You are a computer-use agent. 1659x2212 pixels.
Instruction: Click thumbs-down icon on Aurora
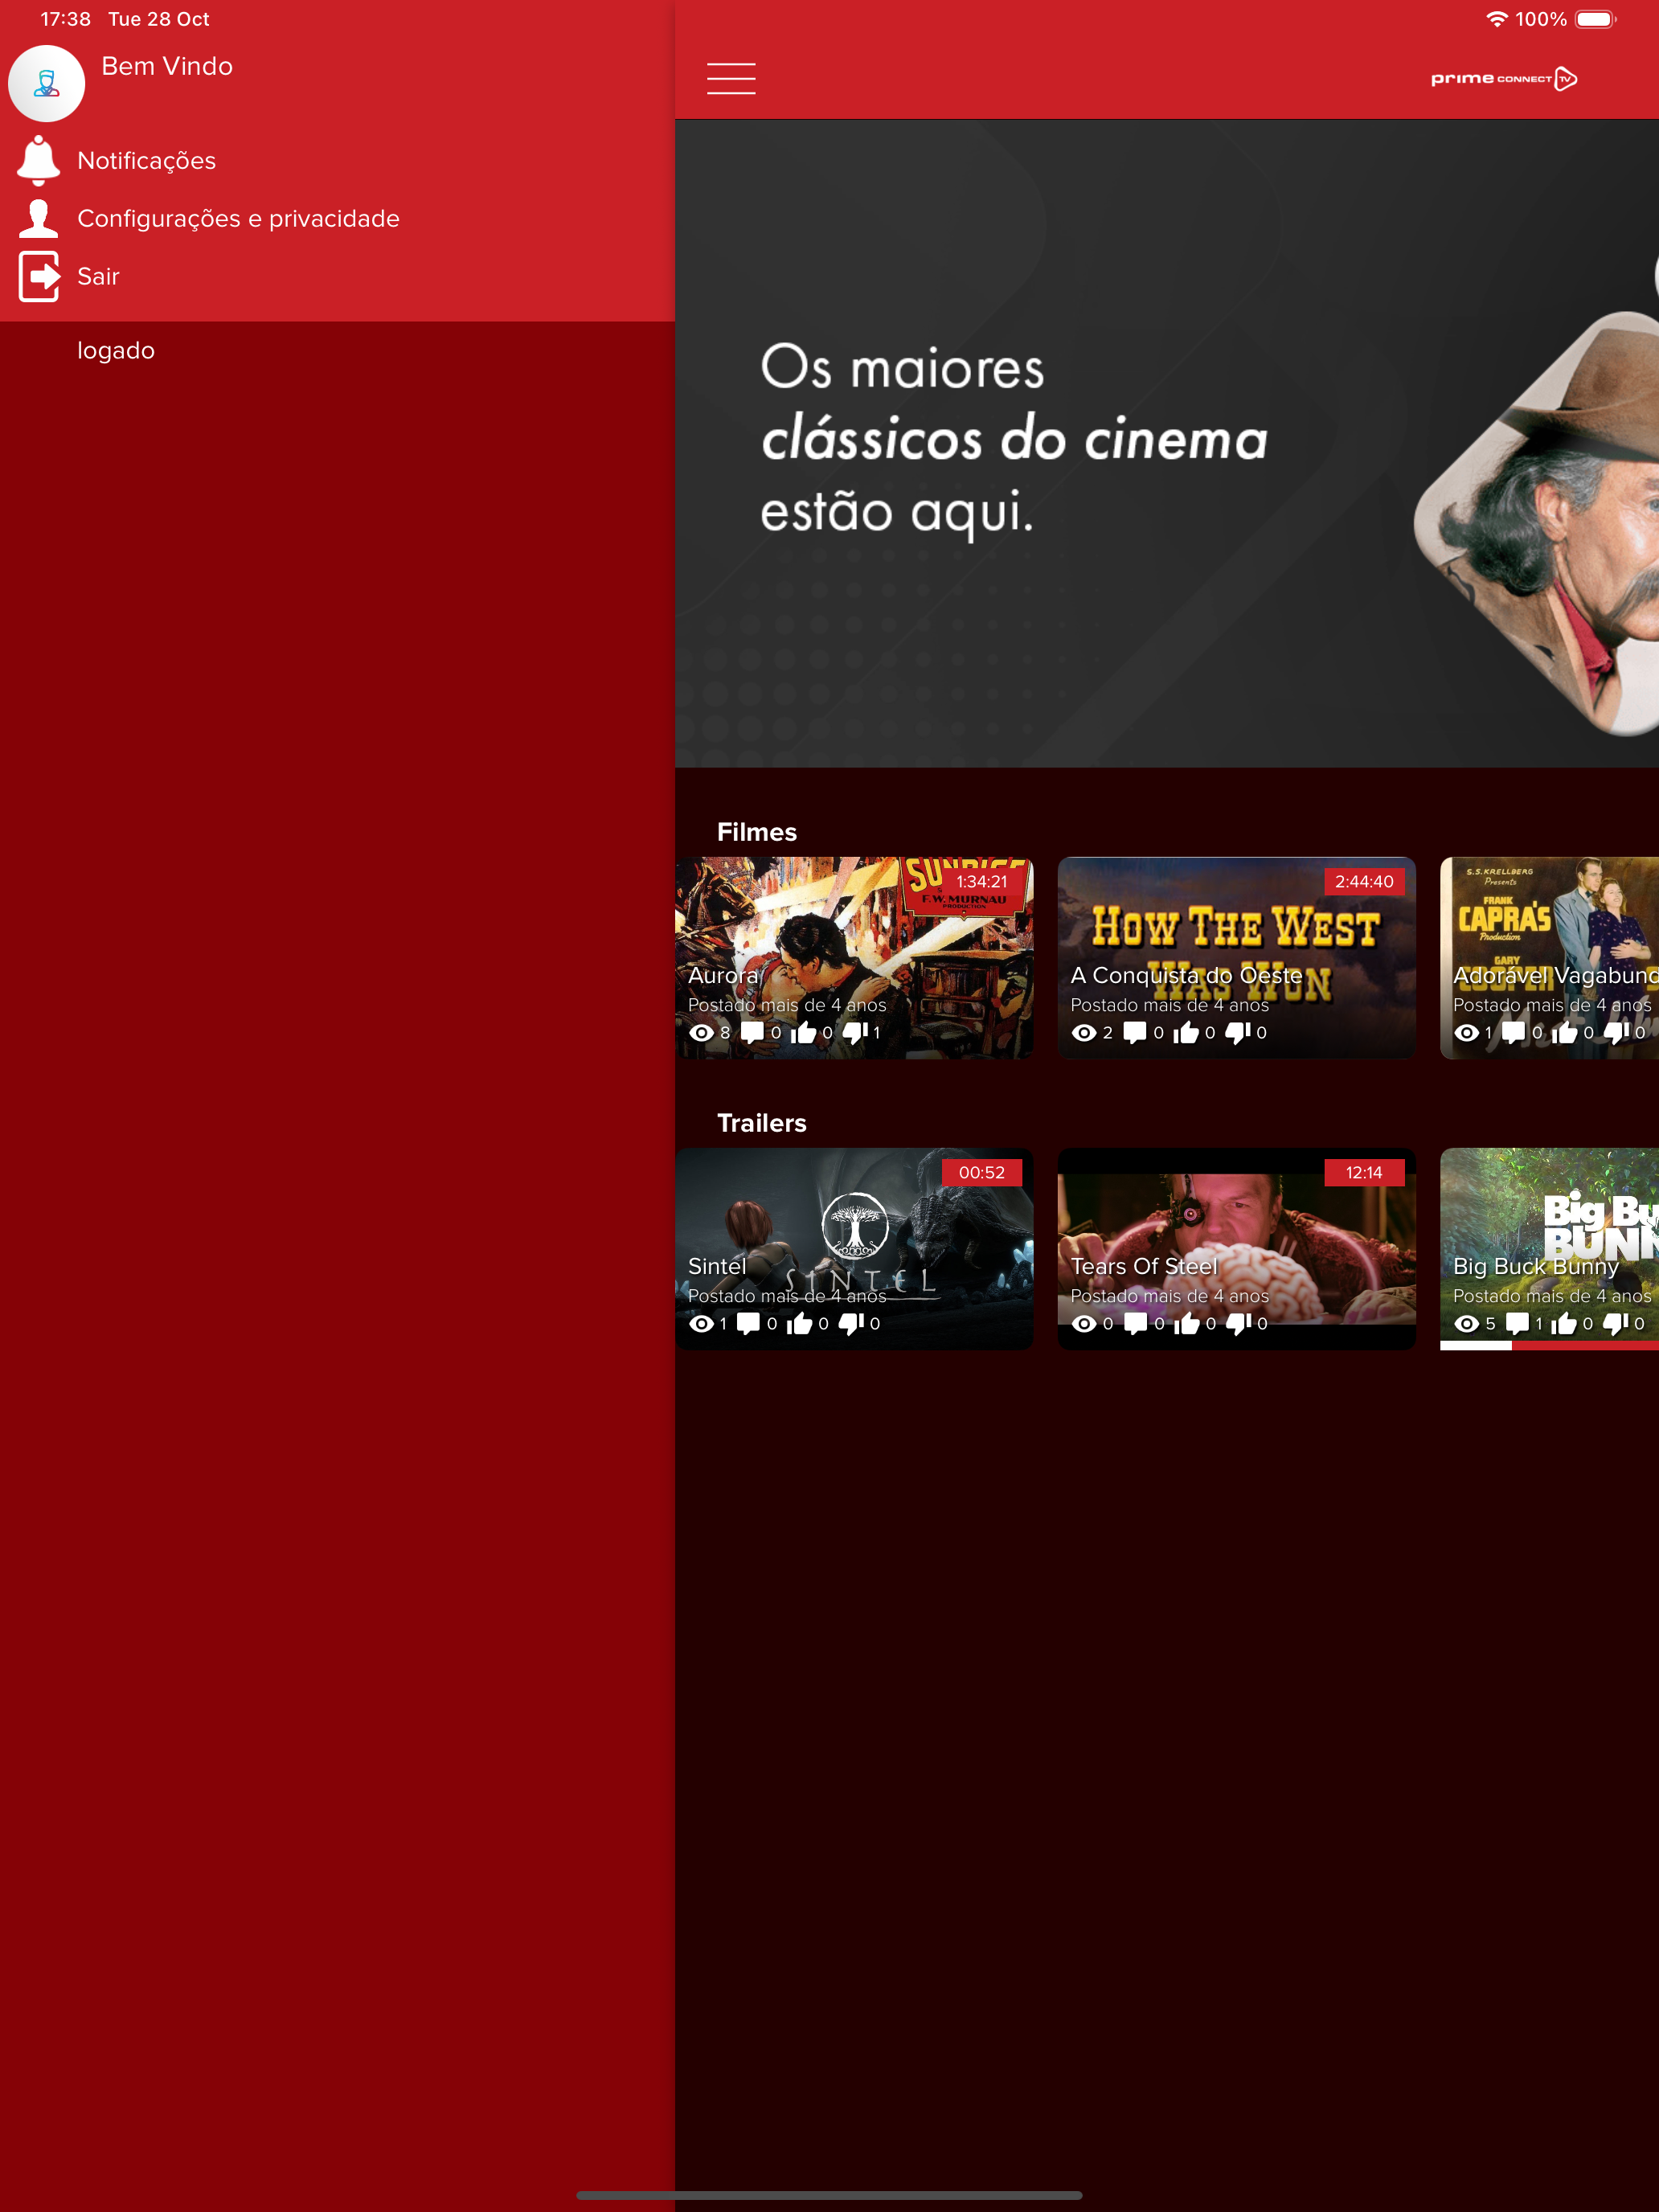click(855, 1033)
